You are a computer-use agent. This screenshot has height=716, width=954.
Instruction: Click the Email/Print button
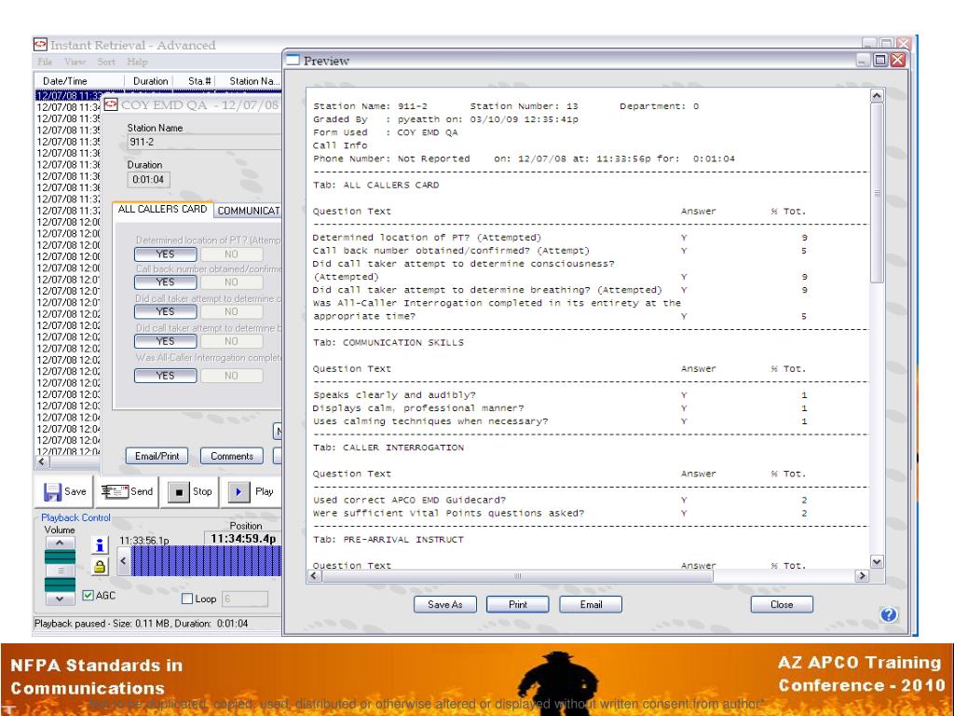(x=157, y=456)
